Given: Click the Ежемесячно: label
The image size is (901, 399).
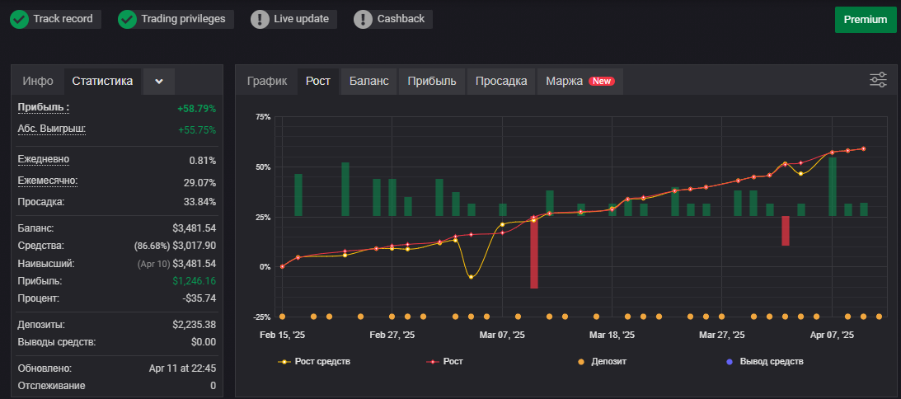Looking at the screenshot, I should pyautogui.click(x=48, y=181).
